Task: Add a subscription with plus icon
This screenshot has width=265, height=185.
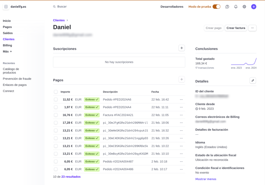Action: 182,48
